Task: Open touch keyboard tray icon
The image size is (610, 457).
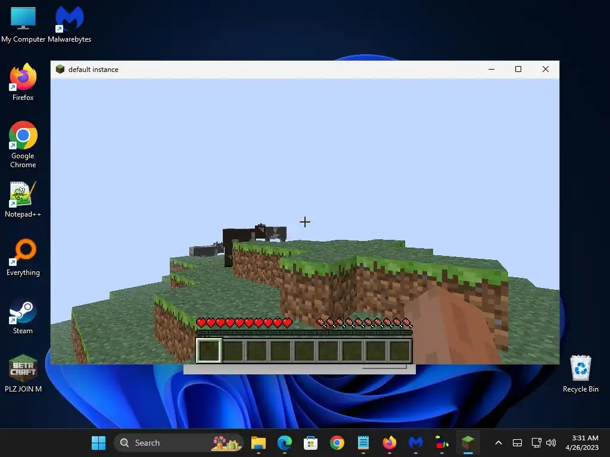Action: [x=517, y=443]
